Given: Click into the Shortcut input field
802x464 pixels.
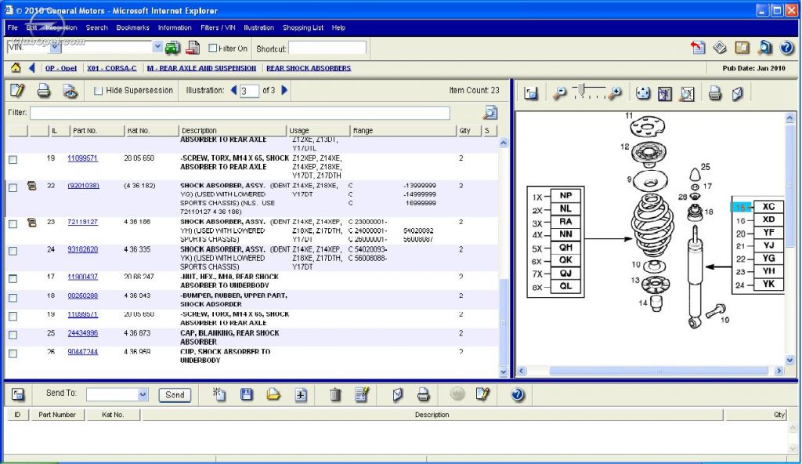Looking at the screenshot, I should click(x=327, y=48).
